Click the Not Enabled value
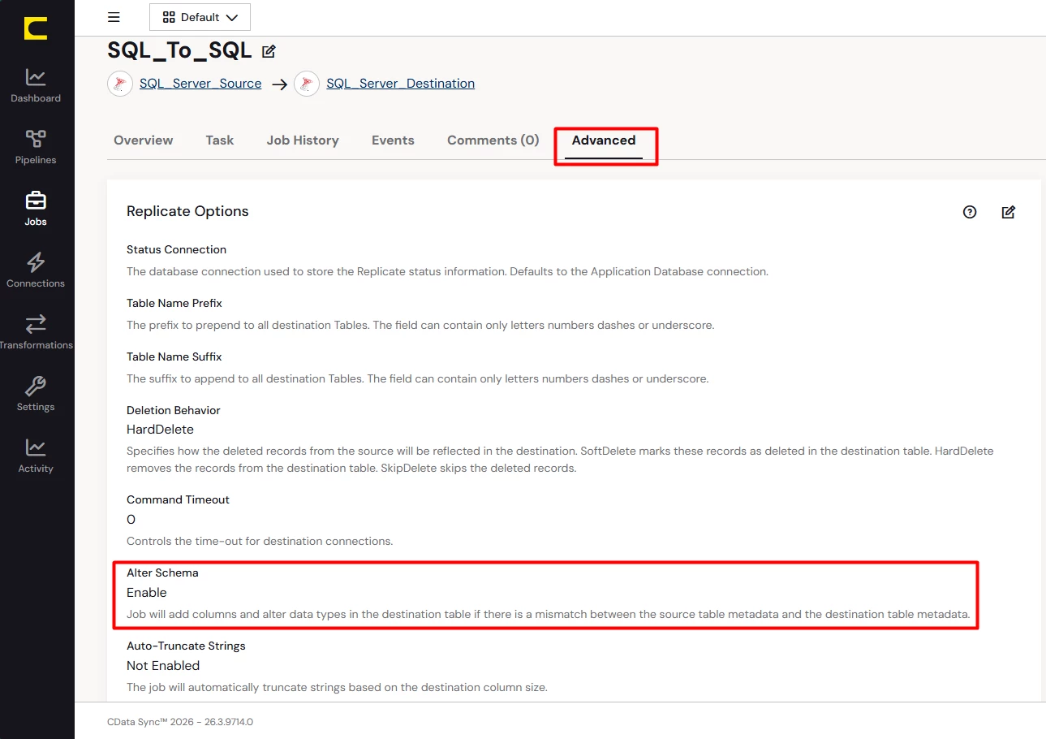The height and width of the screenshot is (739, 1046). [x=163, y=666]
